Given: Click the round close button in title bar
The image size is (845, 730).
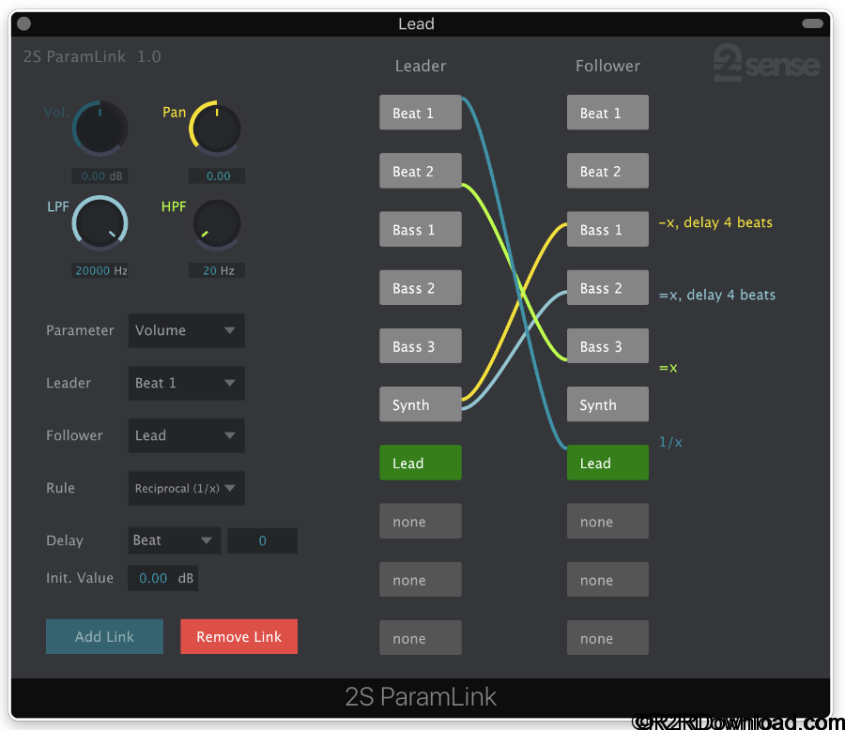Looking at the screenshot, I should coord(23,23).
